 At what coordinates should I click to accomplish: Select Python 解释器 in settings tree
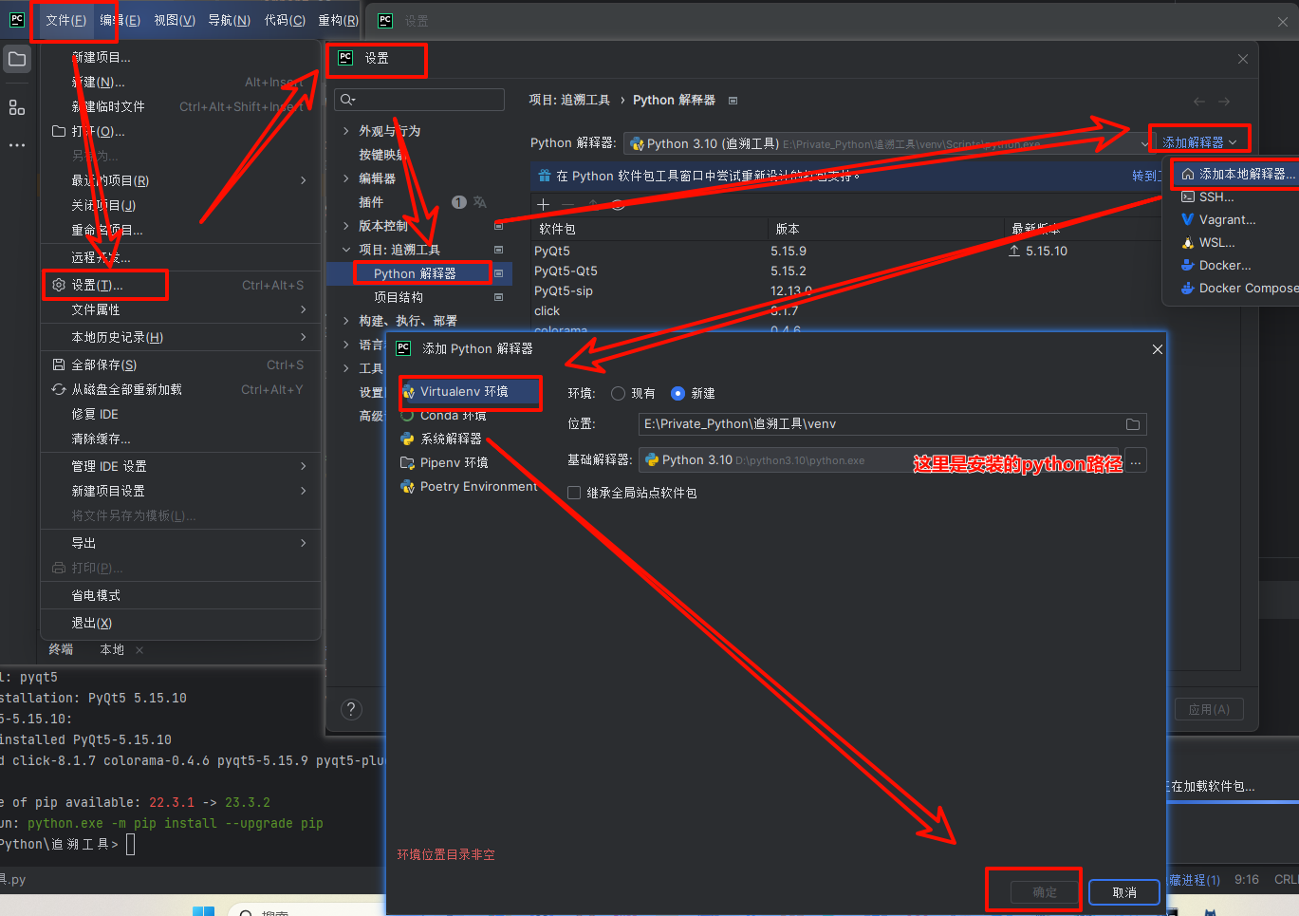click(x=415, y=273)
